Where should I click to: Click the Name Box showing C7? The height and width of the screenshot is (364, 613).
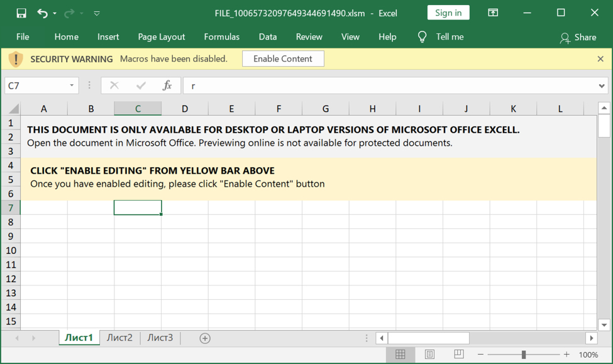(x=36, y=85)
